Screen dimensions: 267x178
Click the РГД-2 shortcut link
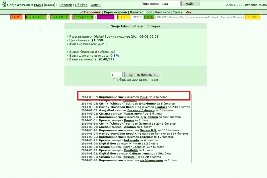137,17
